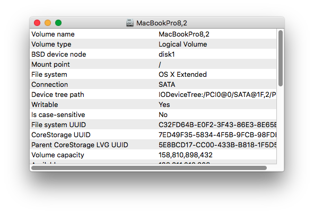Select the Volume capacity value 158,810,898,432
The image size is (314, 214).
[x=186, y=155]
